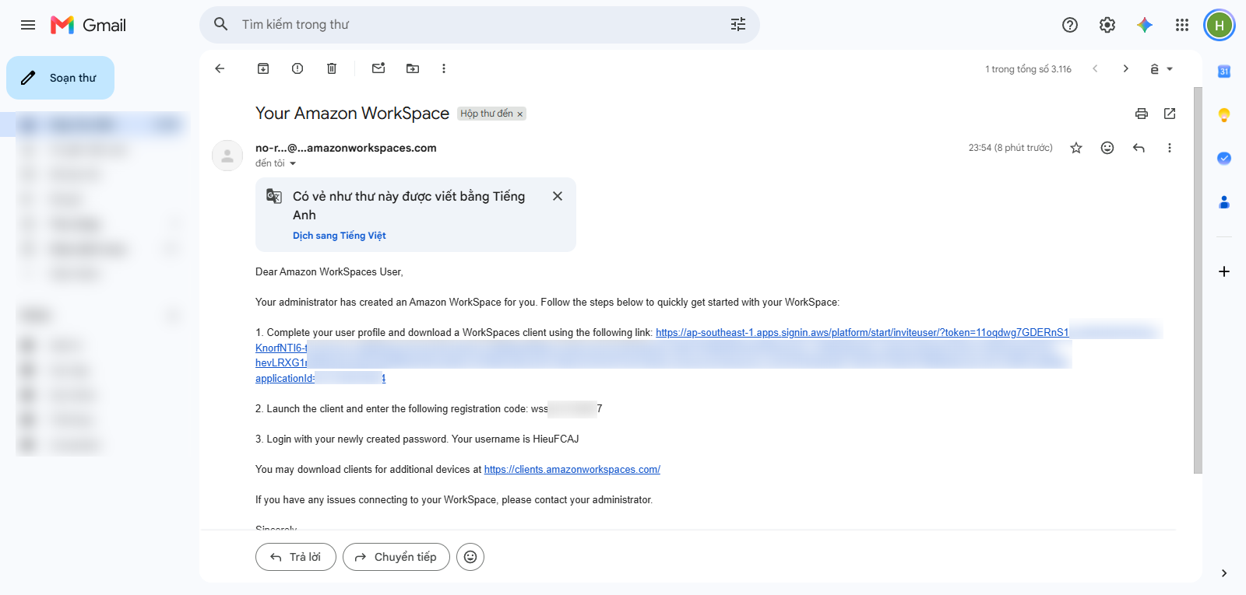
Task: Open Google Tasks side panel icon
Action: click(1224, 159)
